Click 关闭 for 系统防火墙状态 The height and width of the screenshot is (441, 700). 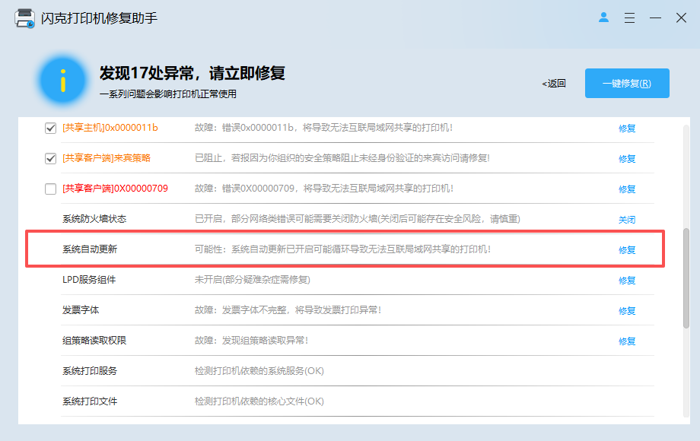[627, 220]
